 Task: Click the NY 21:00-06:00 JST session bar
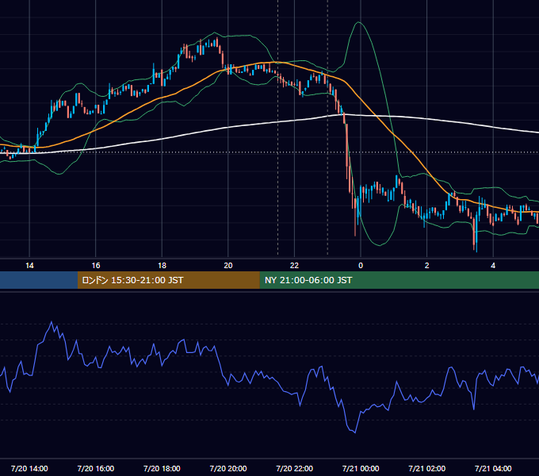tap(399, 280)
